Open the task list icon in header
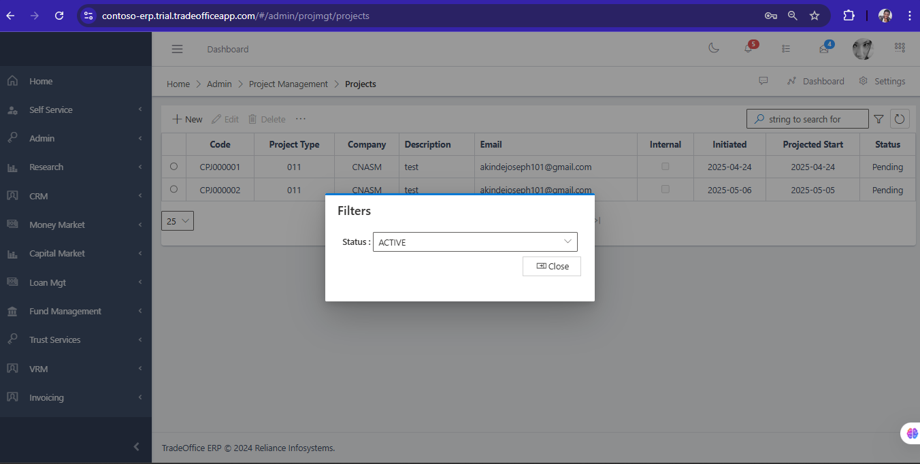This screenshot has width=920, height=464. [x=786, y=49]
